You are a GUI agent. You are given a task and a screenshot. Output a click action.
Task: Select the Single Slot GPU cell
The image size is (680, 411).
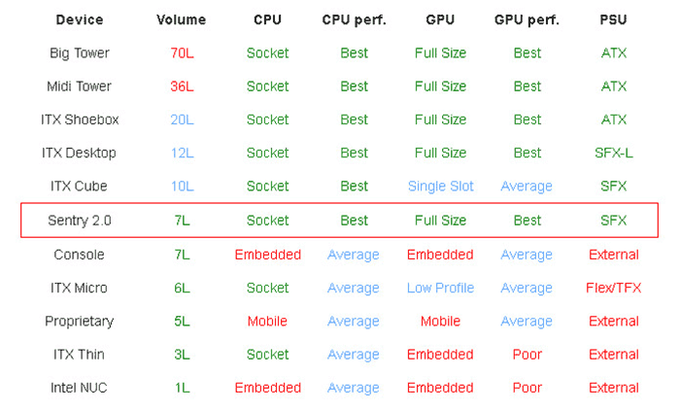pyautogui.click(x=440, y=187)
